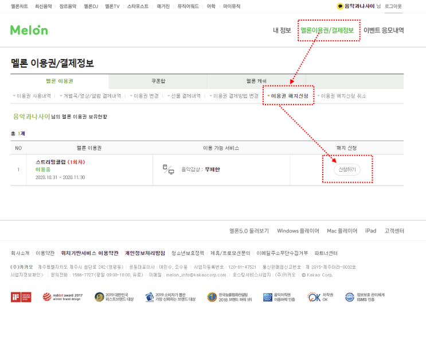426x348 pixels.
Task: Click the 신청하기 button for 스트리밍클럽
Action: tap(347, 169)
